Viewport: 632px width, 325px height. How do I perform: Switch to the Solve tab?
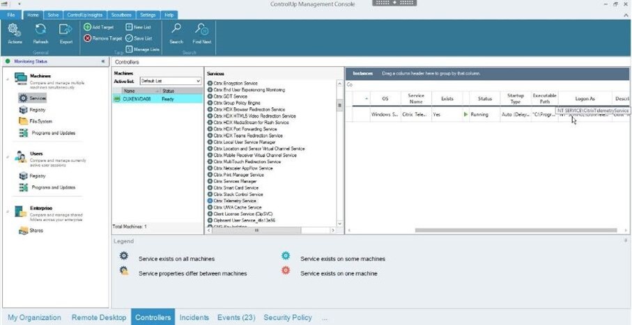[53, 15]
